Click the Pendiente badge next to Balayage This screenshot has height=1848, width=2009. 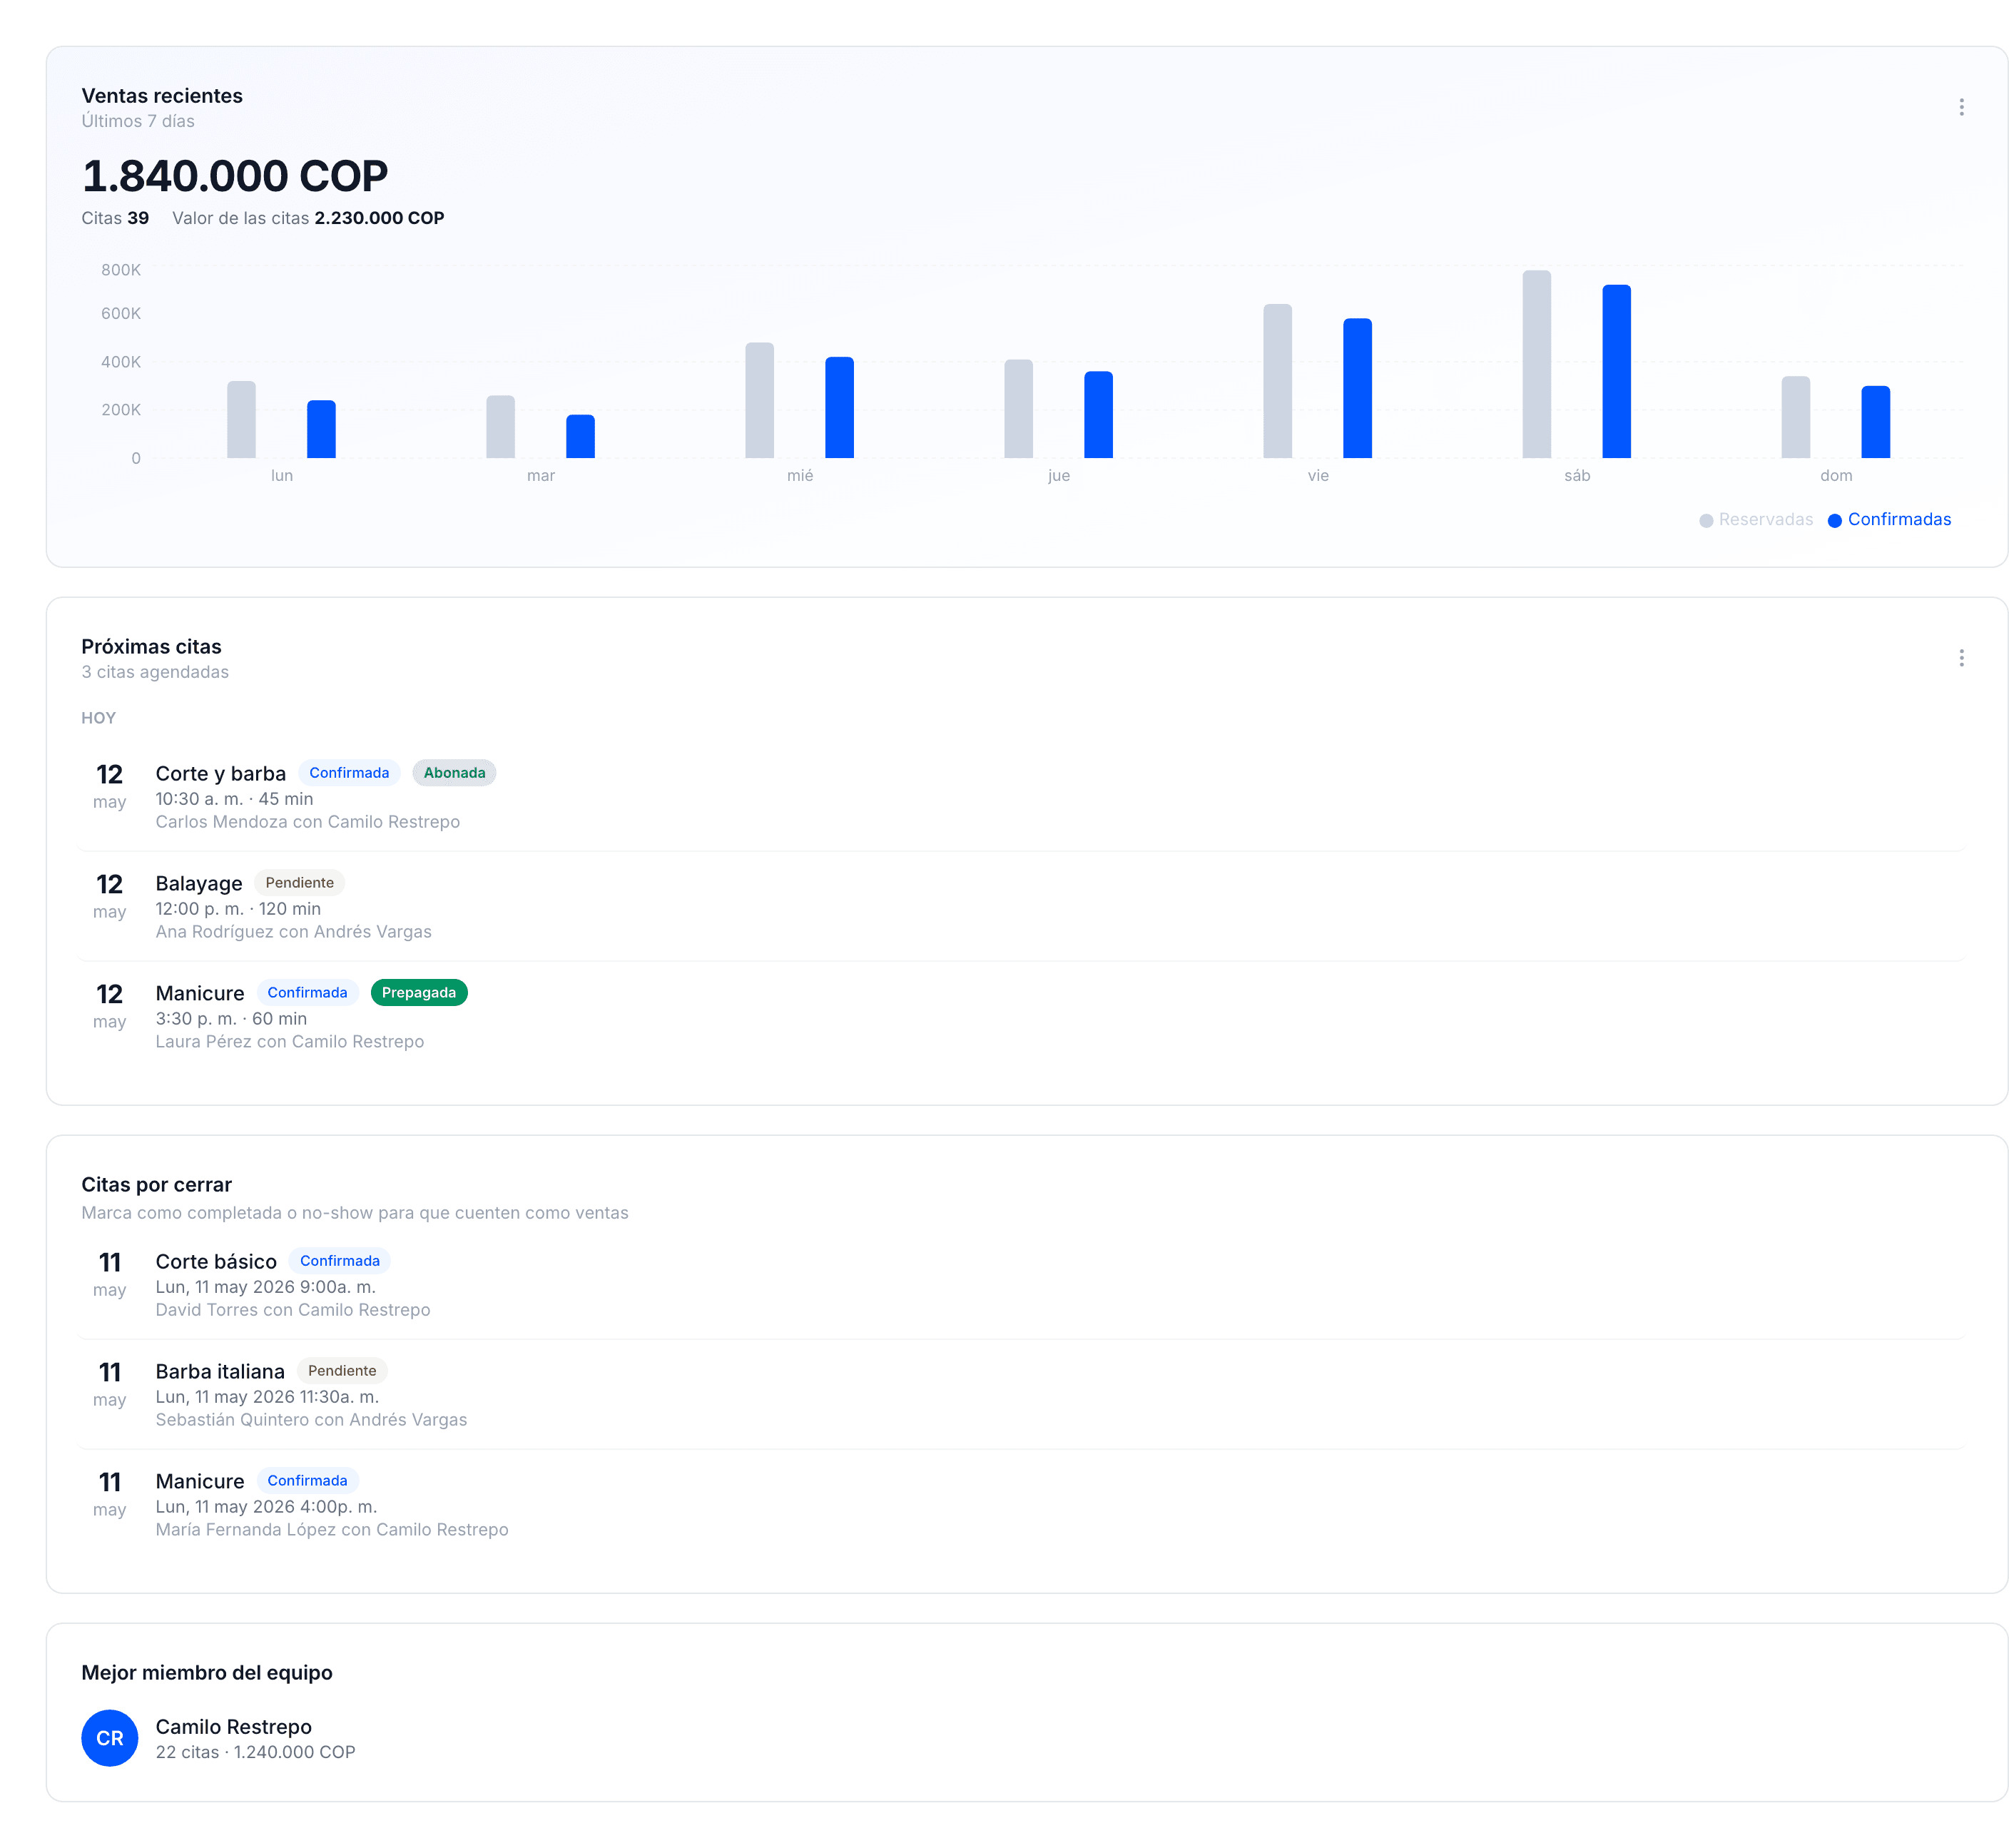point(299,883)
